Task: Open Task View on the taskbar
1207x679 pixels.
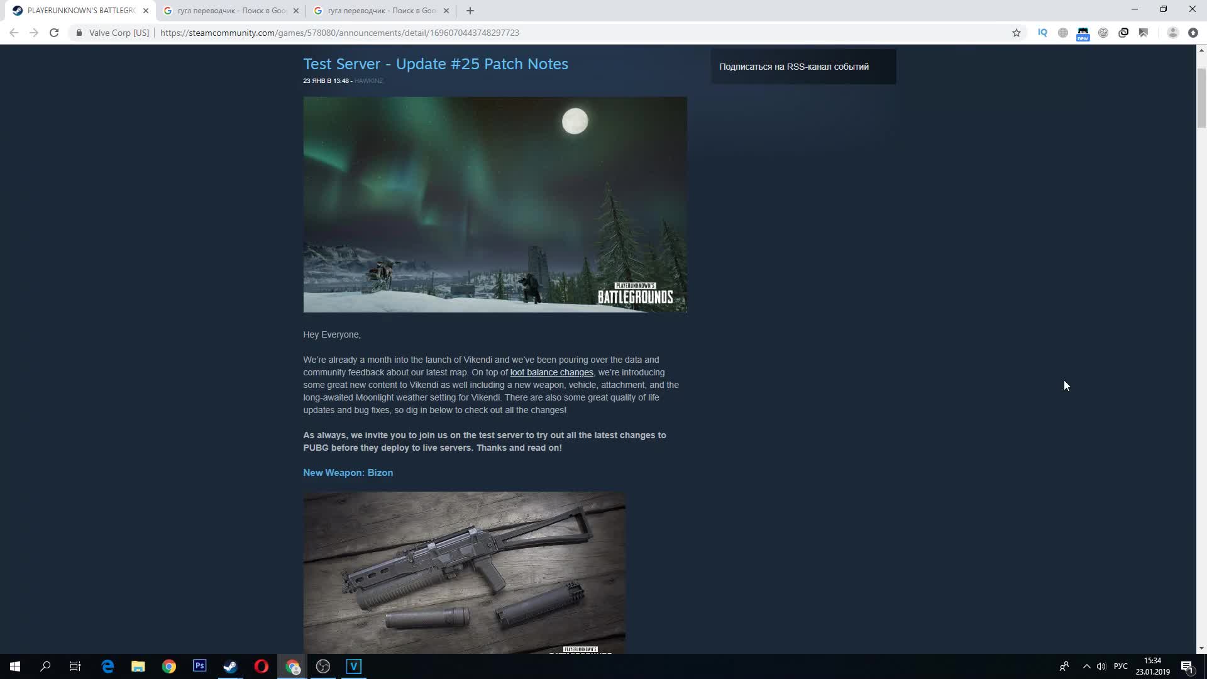Action: click(x=75, y=666)
